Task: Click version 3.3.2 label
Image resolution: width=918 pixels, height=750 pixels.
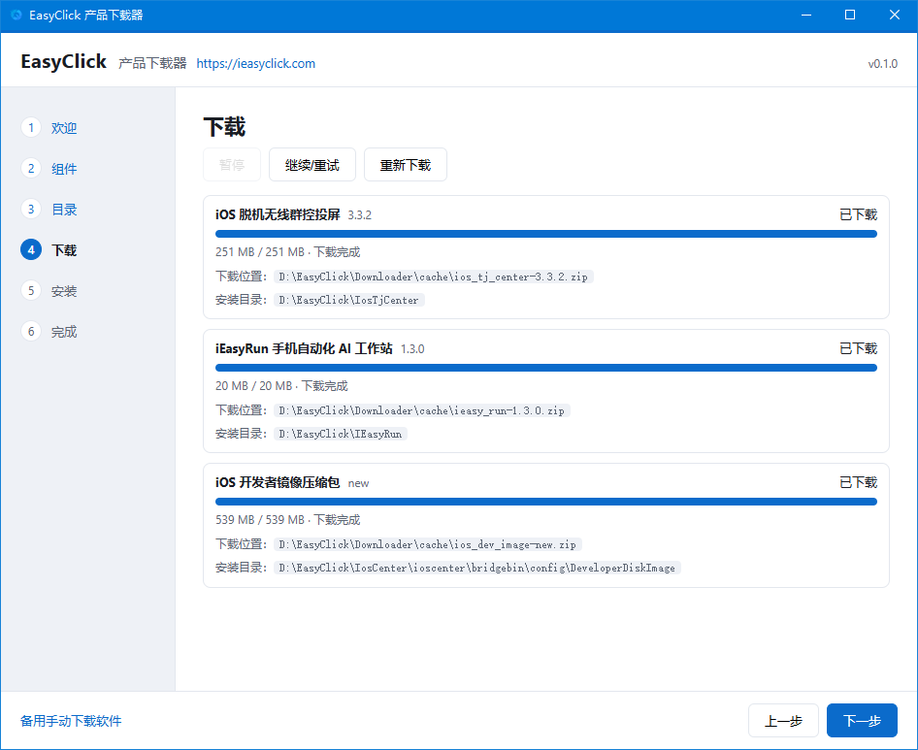Action: click(359, 215)
